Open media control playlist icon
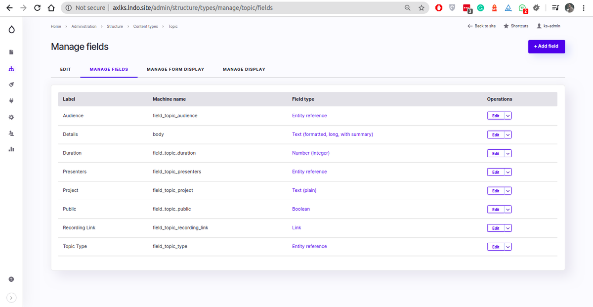 tap(555, 8)
